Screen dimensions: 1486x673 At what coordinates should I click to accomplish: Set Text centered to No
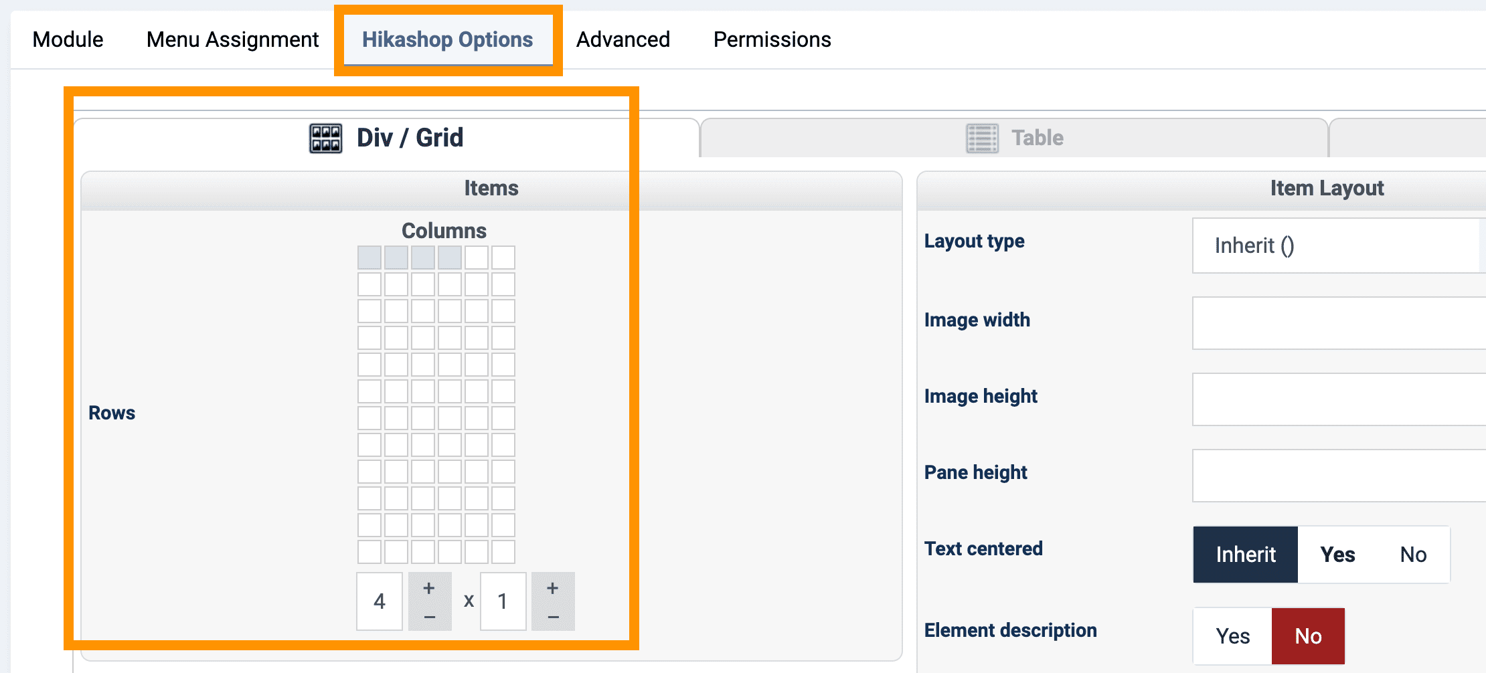click(x=1413, y=555)
